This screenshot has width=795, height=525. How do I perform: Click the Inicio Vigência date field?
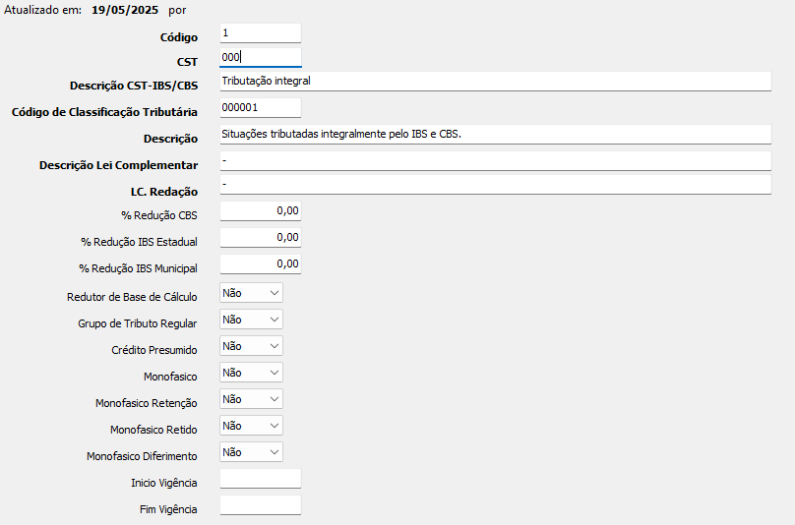click(x=260, y=480)
